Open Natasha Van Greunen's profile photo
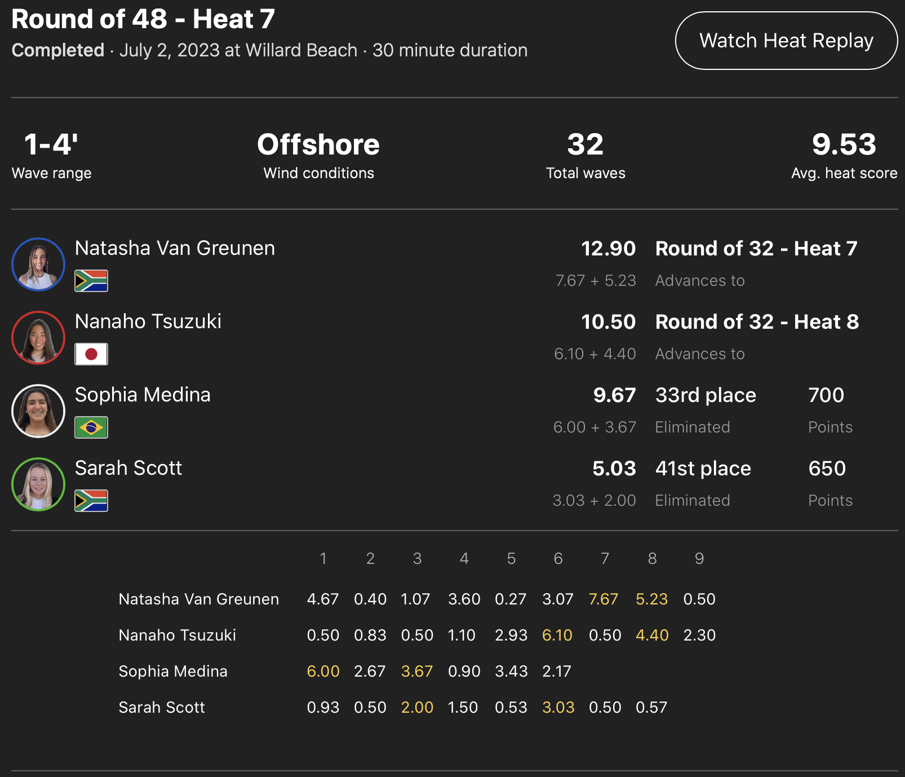 click(x=38, y=264)
